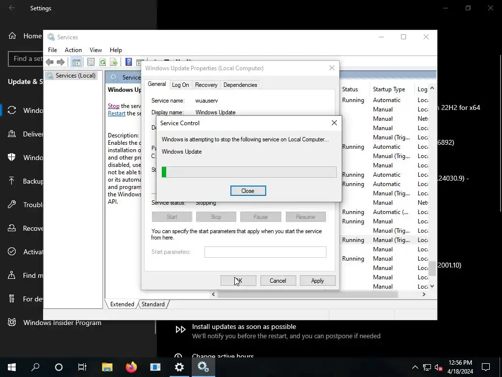
Task: Click the Refresh icon in Services toolbar
Action: [x=102, y=62]
